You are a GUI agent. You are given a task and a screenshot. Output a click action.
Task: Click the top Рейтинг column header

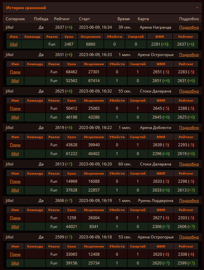62,19
